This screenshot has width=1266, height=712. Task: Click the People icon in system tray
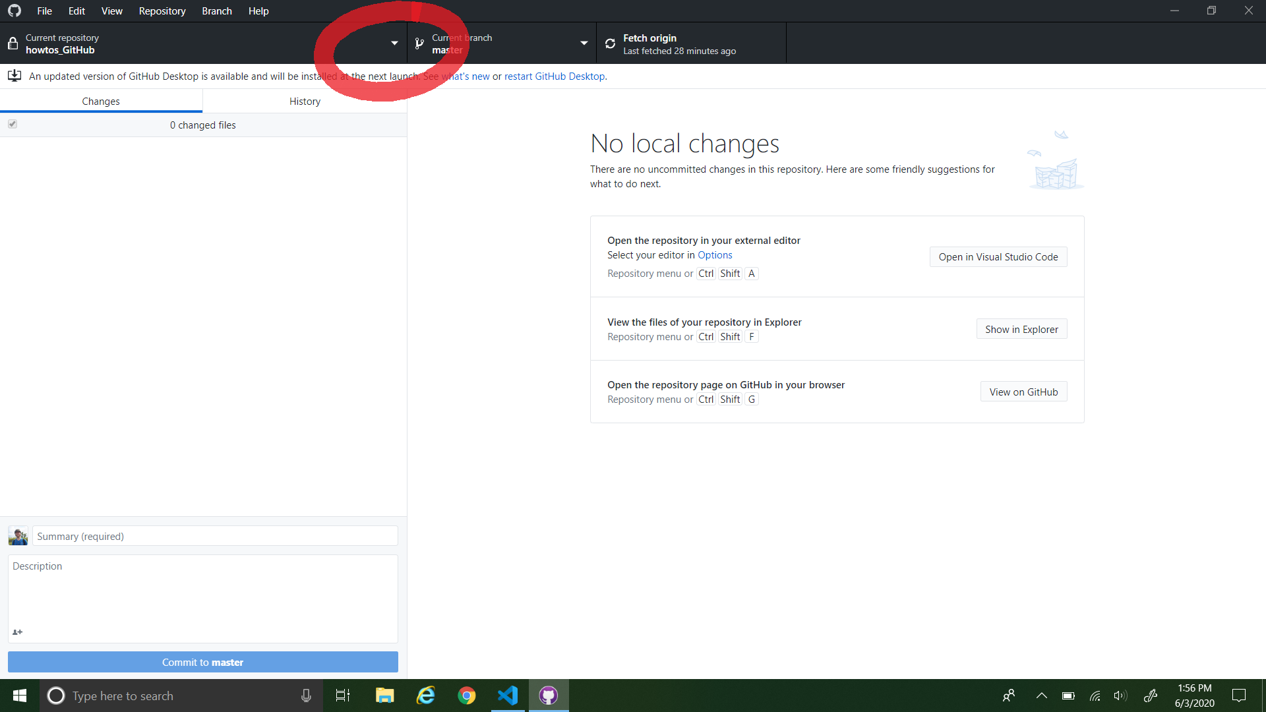coord(1009,696)
